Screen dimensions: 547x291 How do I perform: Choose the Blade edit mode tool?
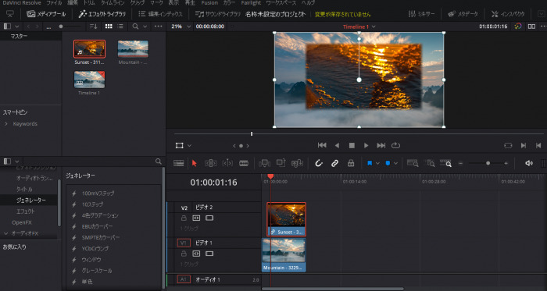point(244,163)
